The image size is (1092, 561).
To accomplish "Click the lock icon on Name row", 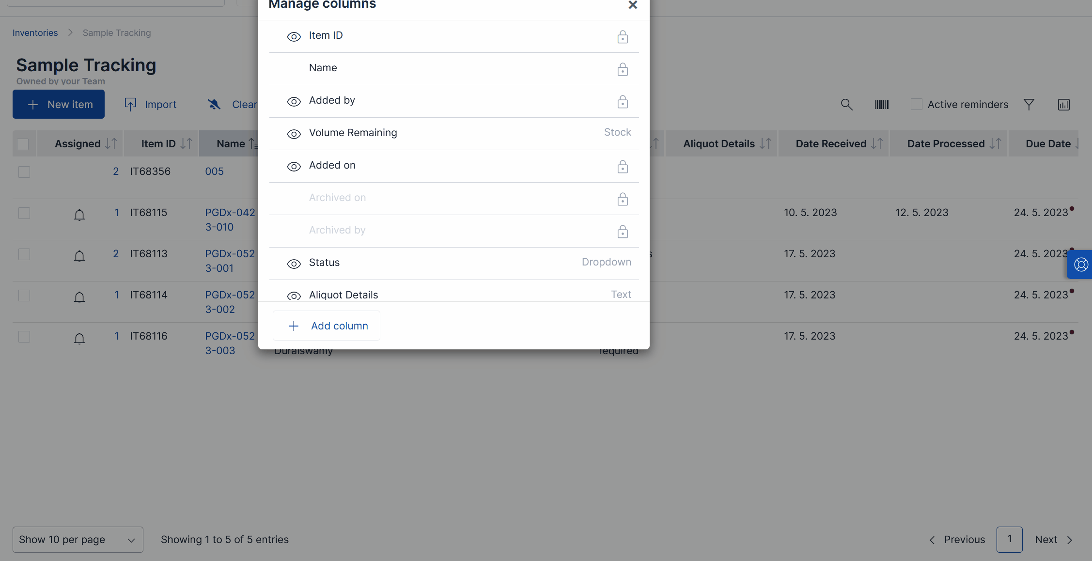I will pos(623,70).
